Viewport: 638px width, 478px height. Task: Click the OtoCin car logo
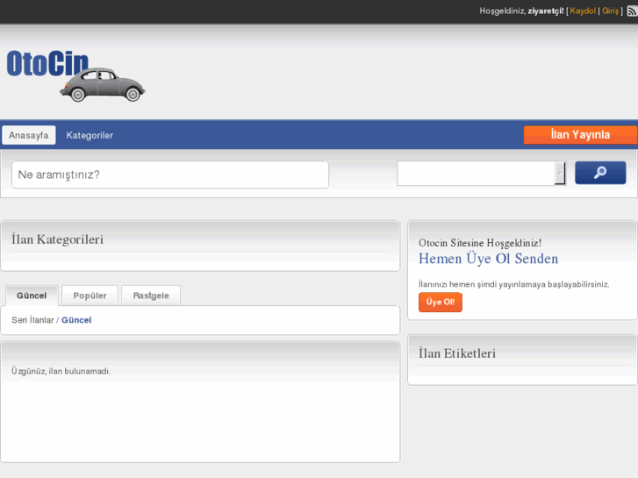coord(75,75)
